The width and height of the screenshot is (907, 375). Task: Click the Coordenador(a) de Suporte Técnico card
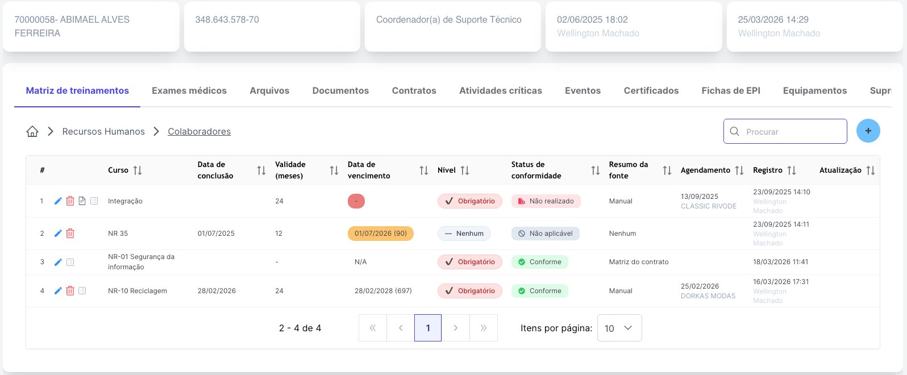coord(453,27)
